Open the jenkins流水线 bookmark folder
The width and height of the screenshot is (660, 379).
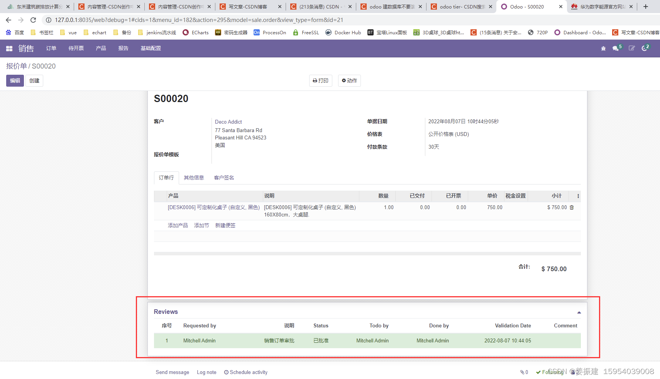[157, 33]
